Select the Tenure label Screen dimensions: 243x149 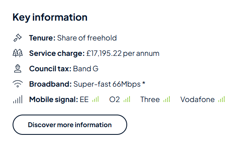(x=42, y=38)
